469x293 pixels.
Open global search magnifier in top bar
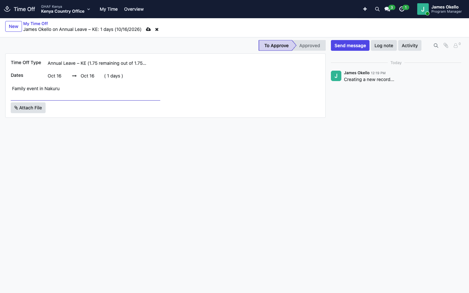click(377, 9)
